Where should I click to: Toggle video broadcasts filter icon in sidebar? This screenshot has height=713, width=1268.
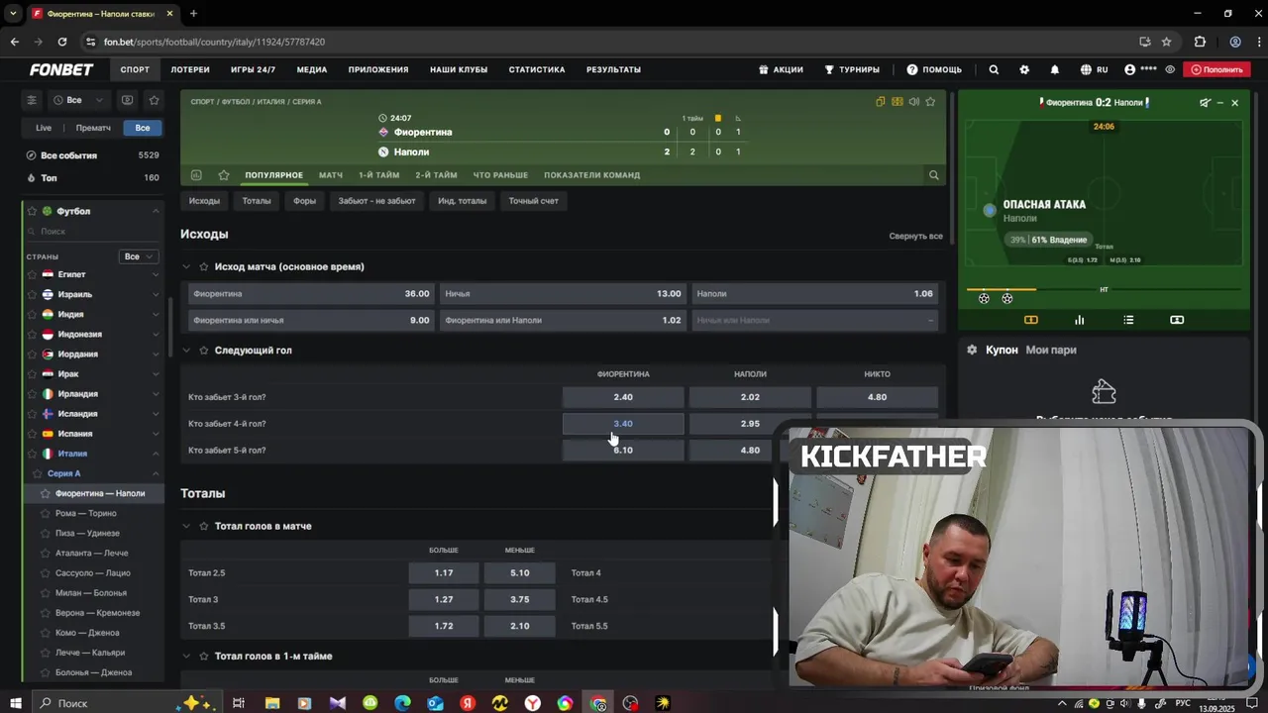pos(127,100)
